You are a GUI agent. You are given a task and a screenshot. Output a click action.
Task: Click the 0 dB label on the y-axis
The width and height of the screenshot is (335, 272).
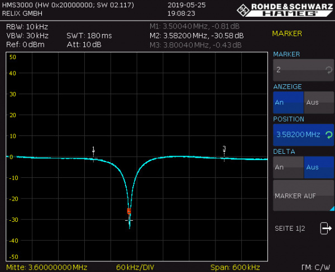(x=11, y=157)
